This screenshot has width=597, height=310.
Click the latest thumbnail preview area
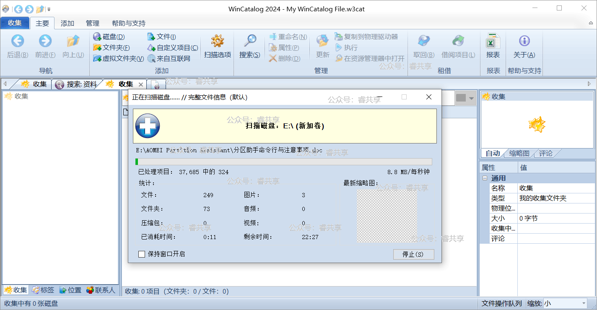pyautogui.click(x=387, y=216)
